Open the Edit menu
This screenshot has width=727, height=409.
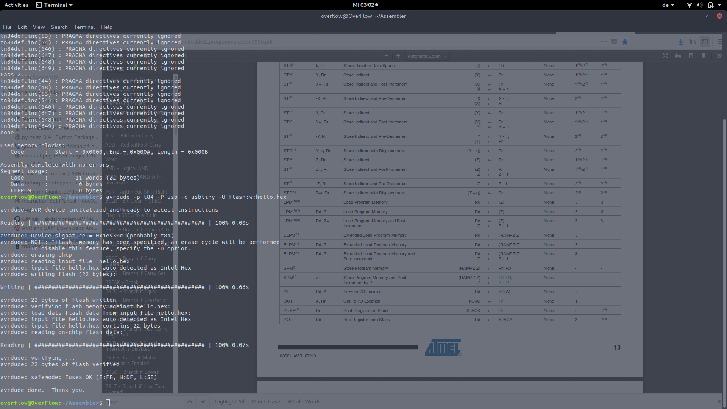click(22, 27)
